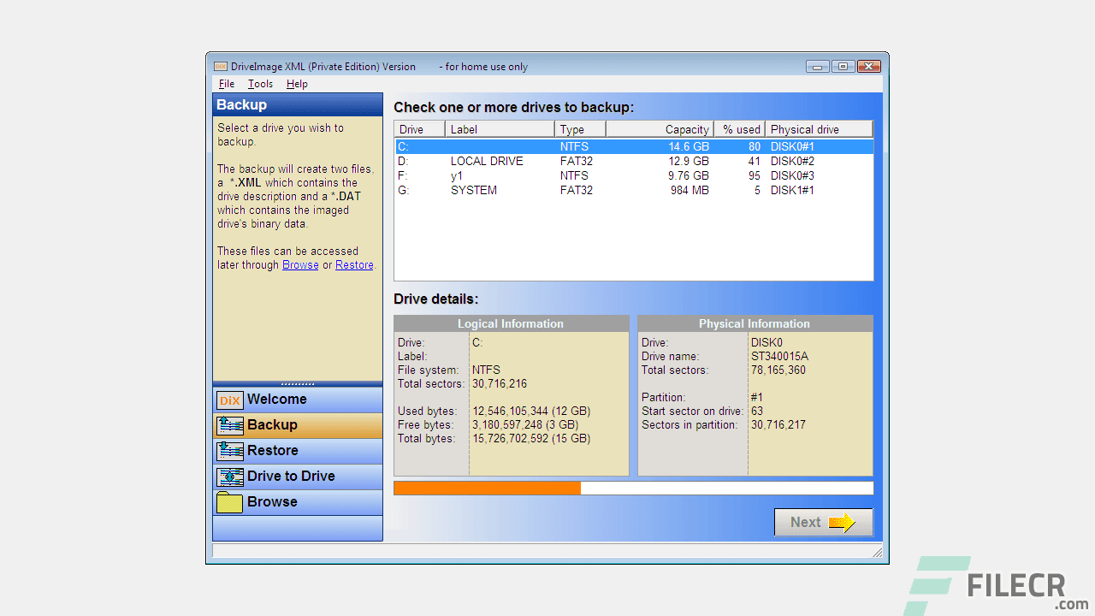Viewport: 1095px width, 616px height.
Task: Open Browse using its folder icon
Action: tap(229, 502)
